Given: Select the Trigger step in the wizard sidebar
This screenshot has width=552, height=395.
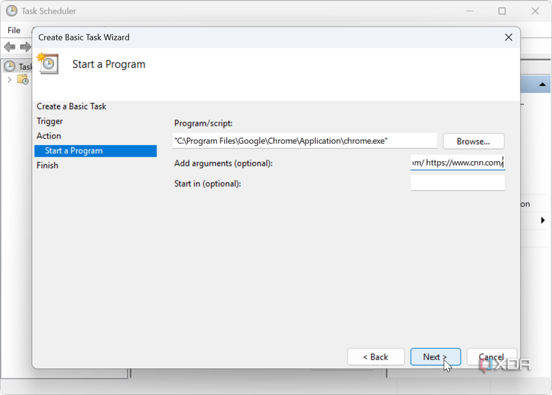Looking at the screenshot, I should pos(49,121).
